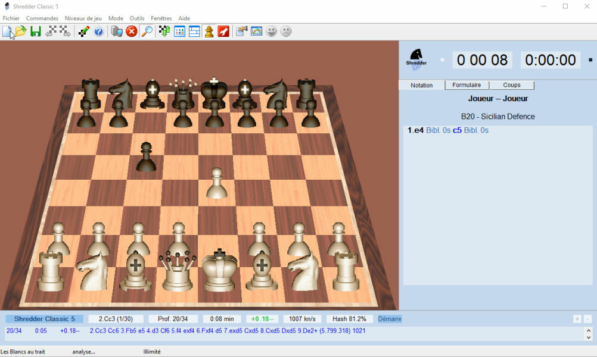Click the Shredder logo near clocks
This screenshot has height=357, width=597.
point(416,59)
